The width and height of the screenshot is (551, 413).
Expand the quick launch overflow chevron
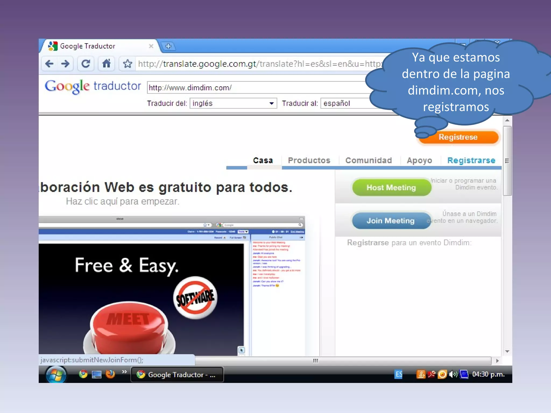point(124,372)
